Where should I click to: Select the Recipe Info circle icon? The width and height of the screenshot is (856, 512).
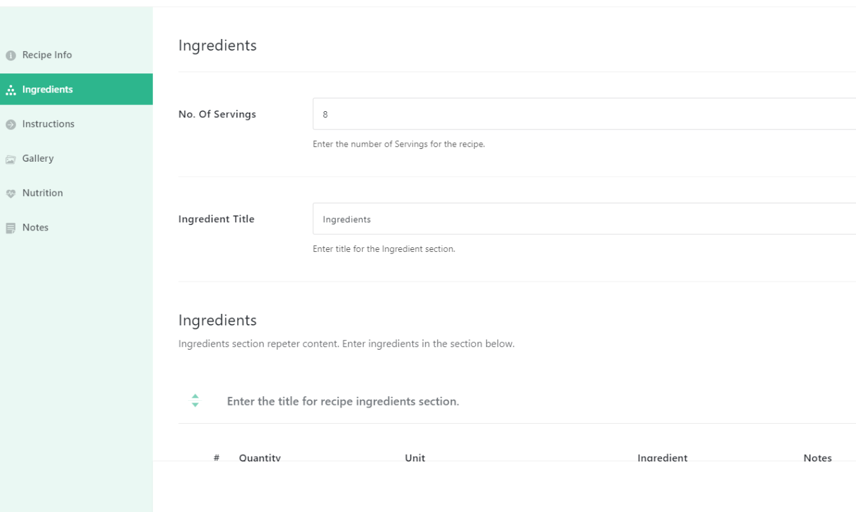coord(10,55)
